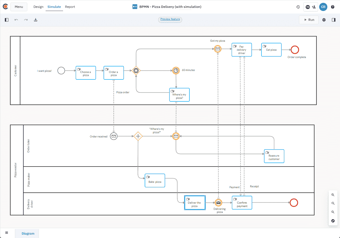
Task: Select the 'Bake pizza' task
Action: click(x=155, y=181)
